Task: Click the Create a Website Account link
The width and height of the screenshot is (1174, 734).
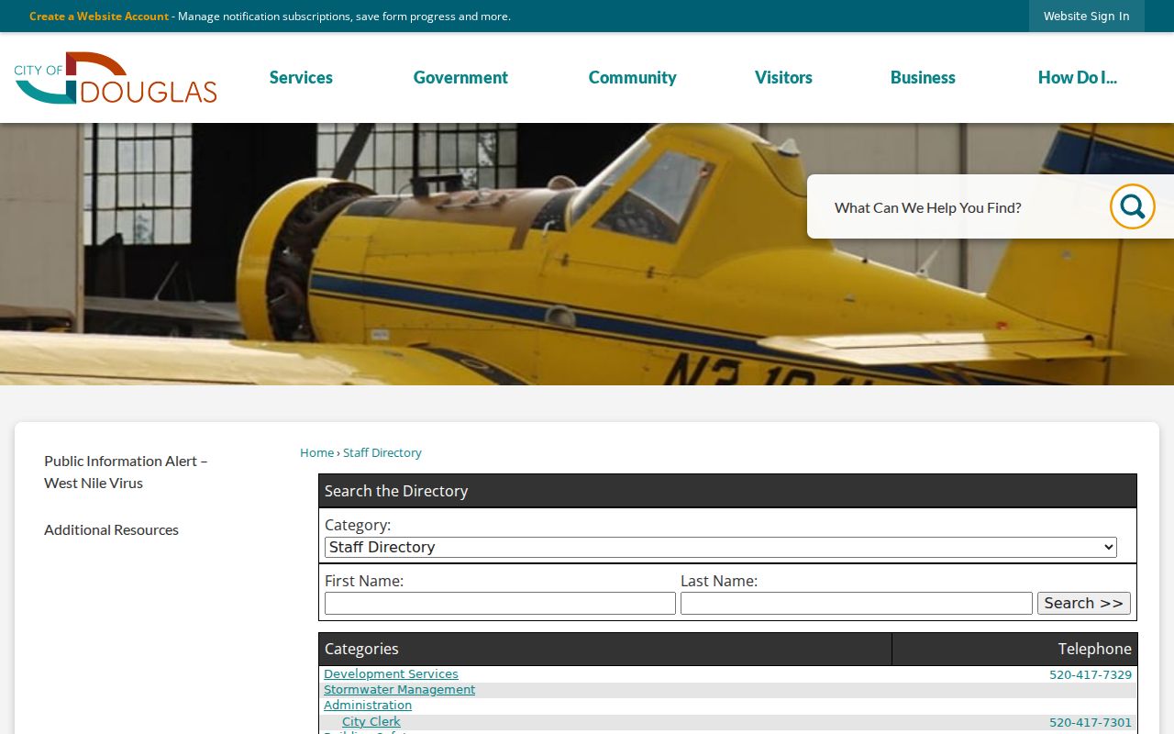Action: click(99, 17)
